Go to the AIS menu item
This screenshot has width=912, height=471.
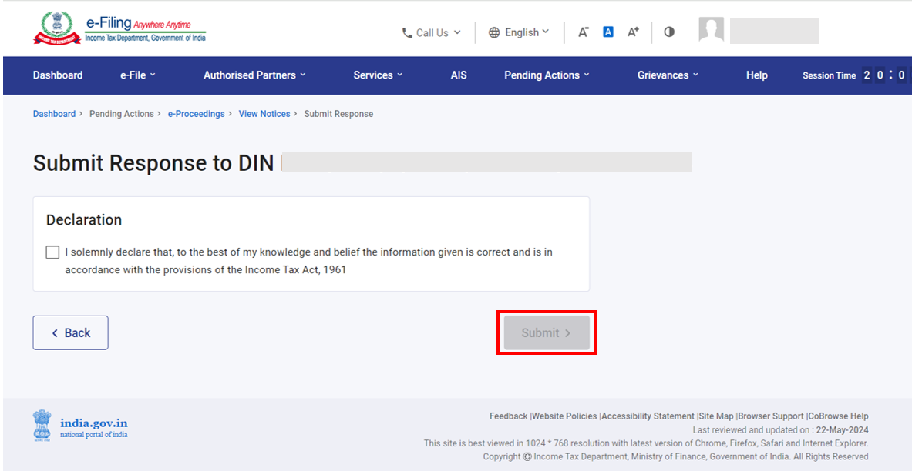(x=459, y=75)
